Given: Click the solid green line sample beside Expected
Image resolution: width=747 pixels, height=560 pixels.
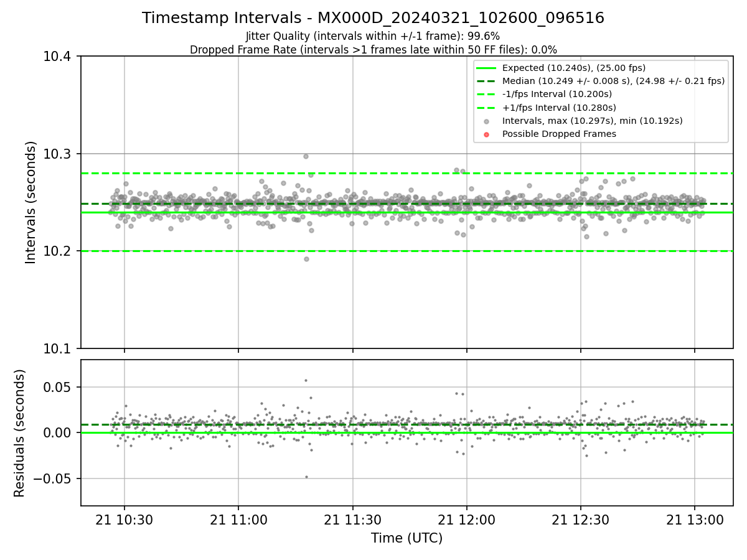Looking at the screenshot, I should 487,68.
